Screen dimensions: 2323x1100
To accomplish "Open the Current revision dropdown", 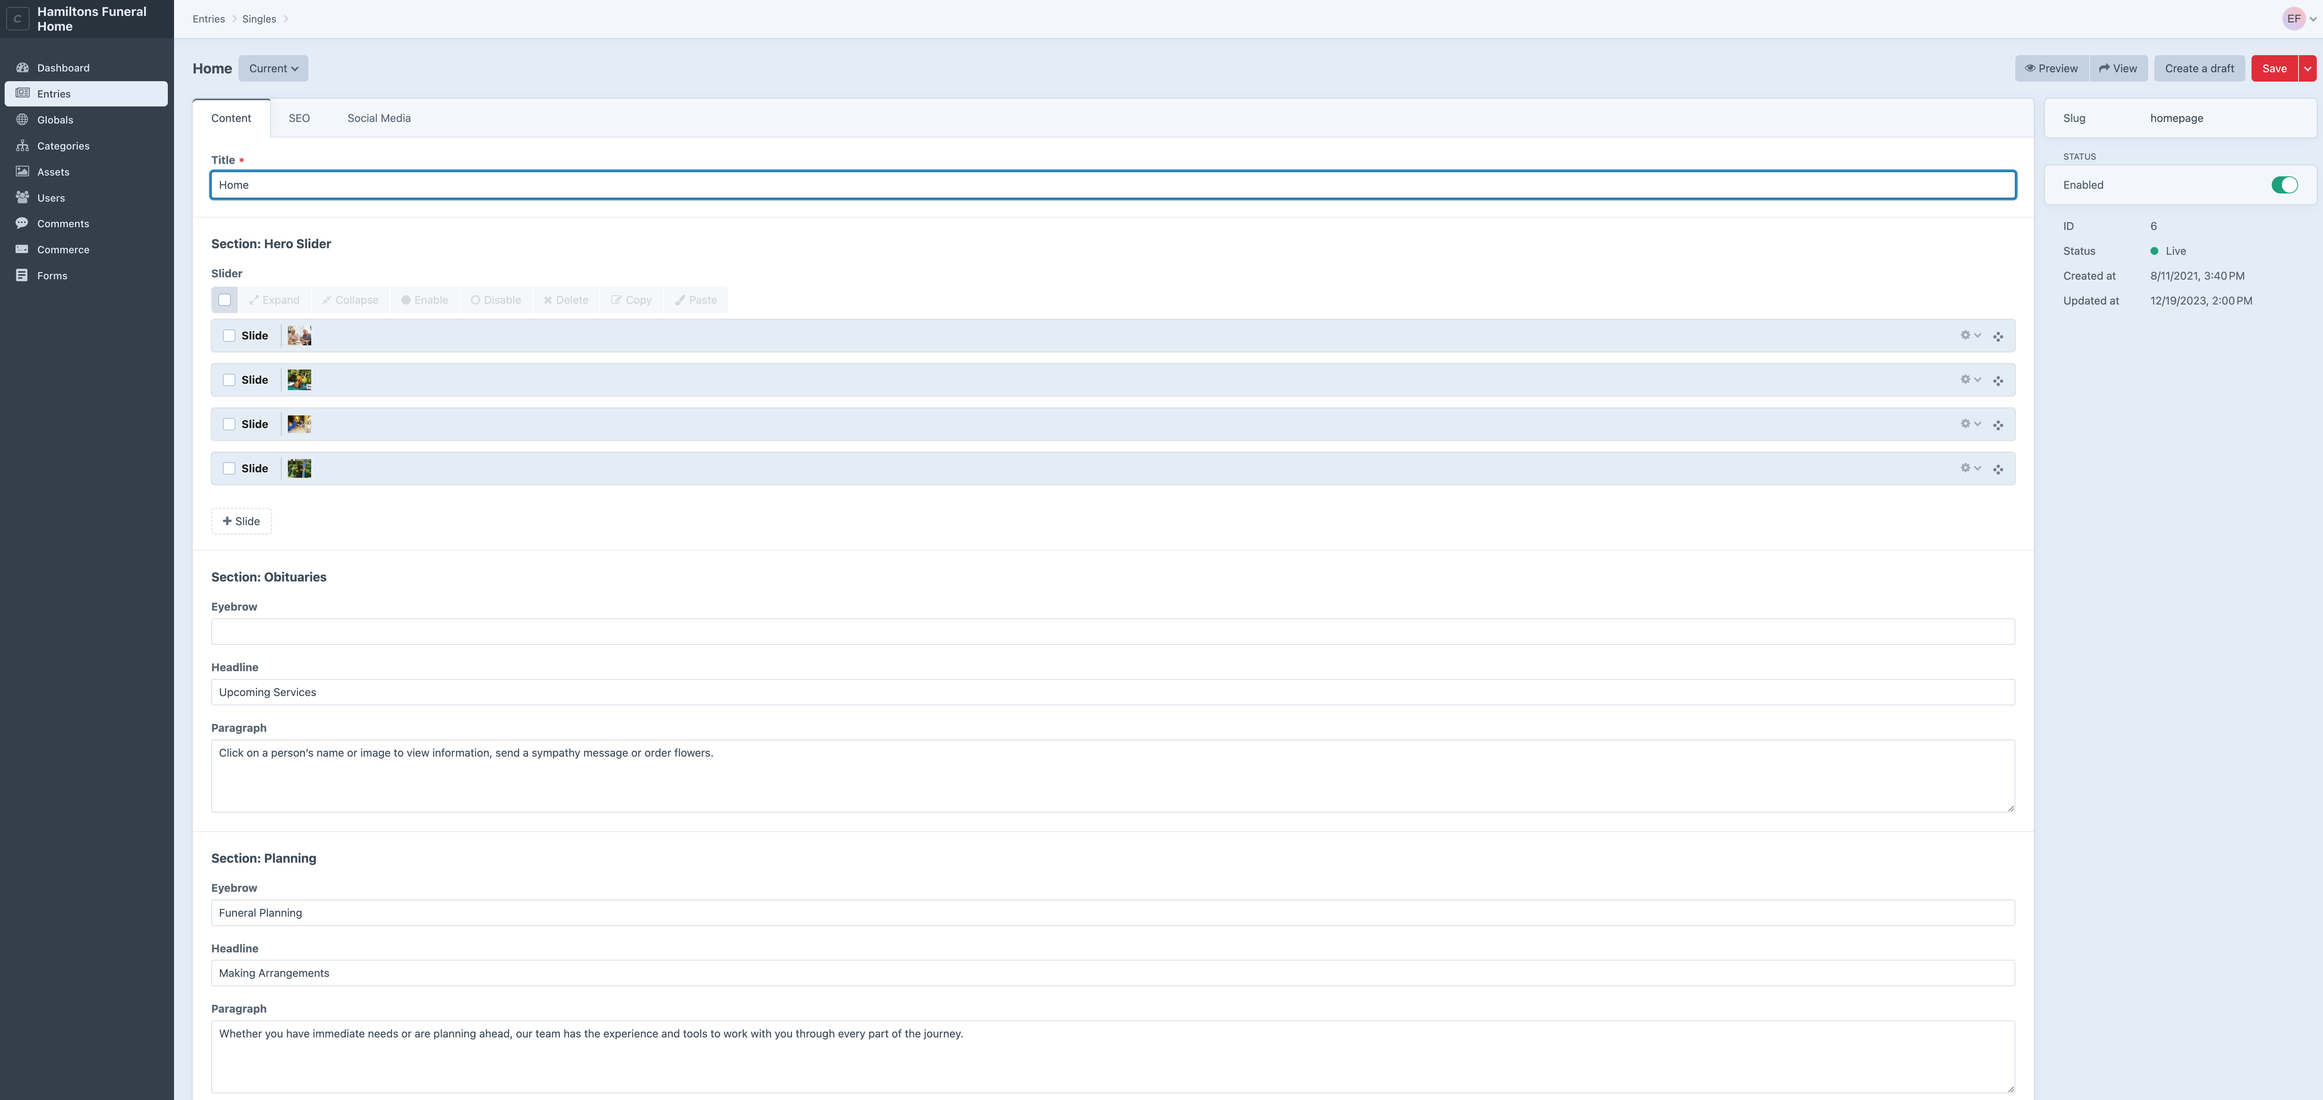I will point(273,68).
